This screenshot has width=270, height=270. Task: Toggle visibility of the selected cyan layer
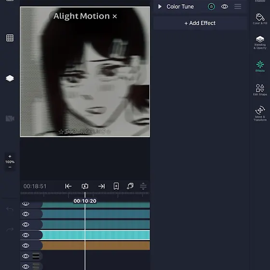click(x=26, y=235)
